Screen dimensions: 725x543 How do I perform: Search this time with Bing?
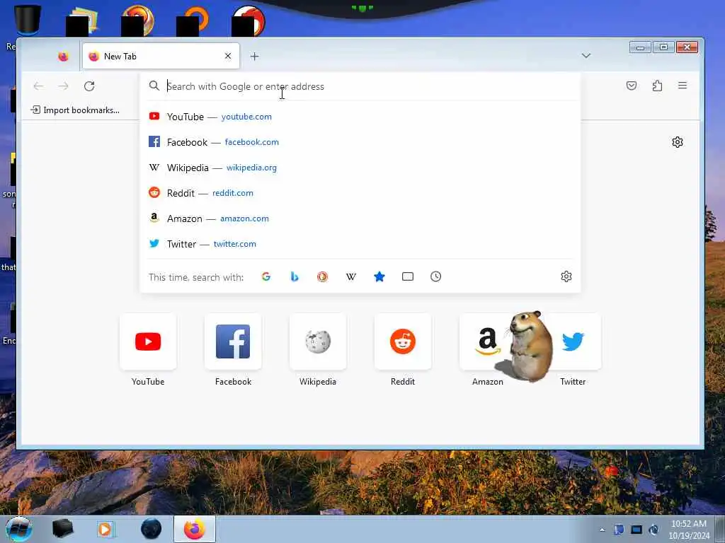click(x=294, y=276)
